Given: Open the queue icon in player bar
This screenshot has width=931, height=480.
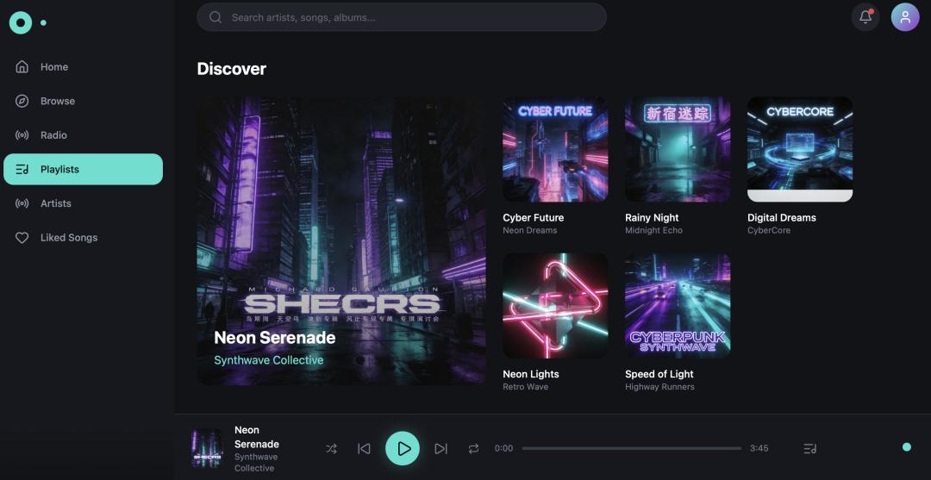Looking at the screenshot, I should (809, 449).
